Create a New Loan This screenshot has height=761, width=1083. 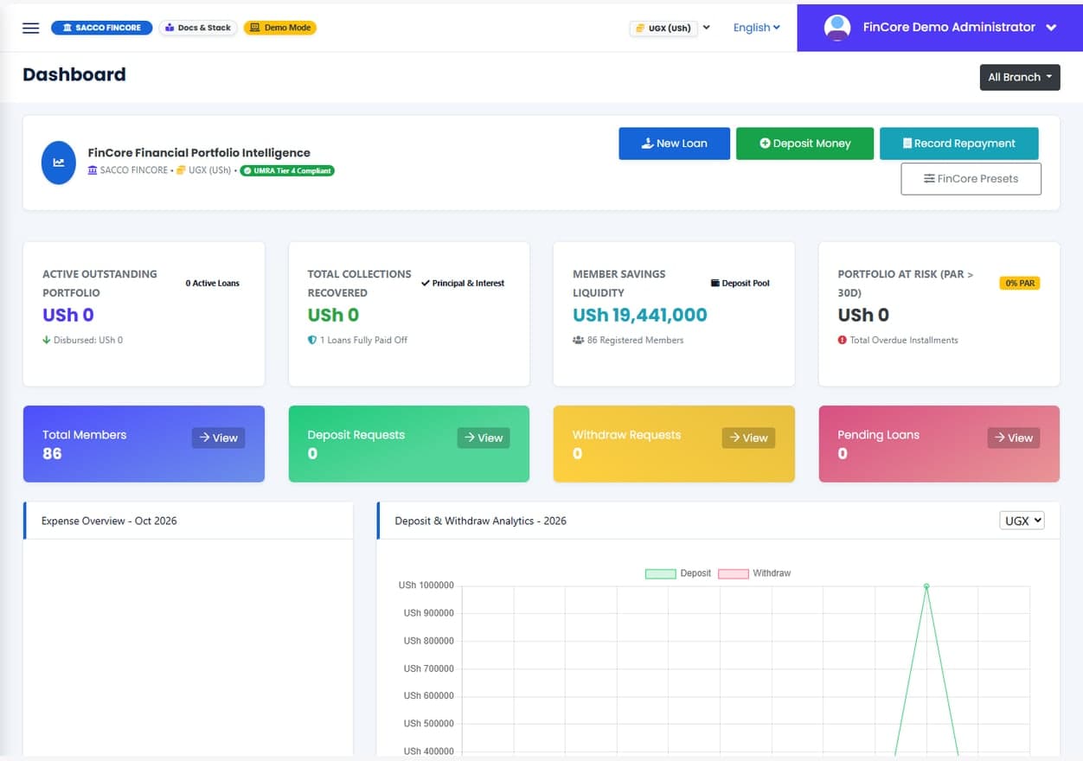[675, 144]
